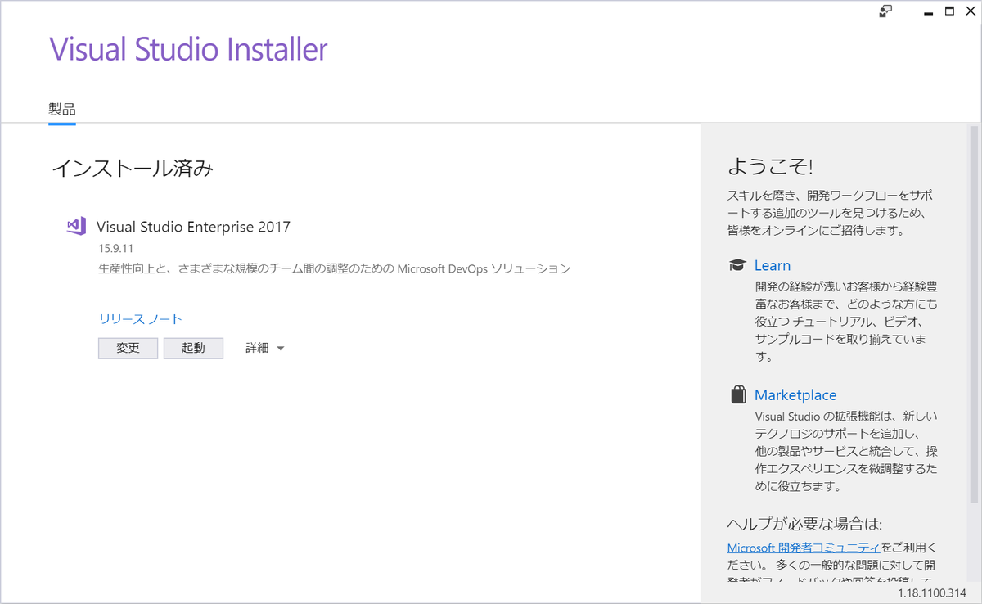Click the 変更 button

click(x=128, y=348)
